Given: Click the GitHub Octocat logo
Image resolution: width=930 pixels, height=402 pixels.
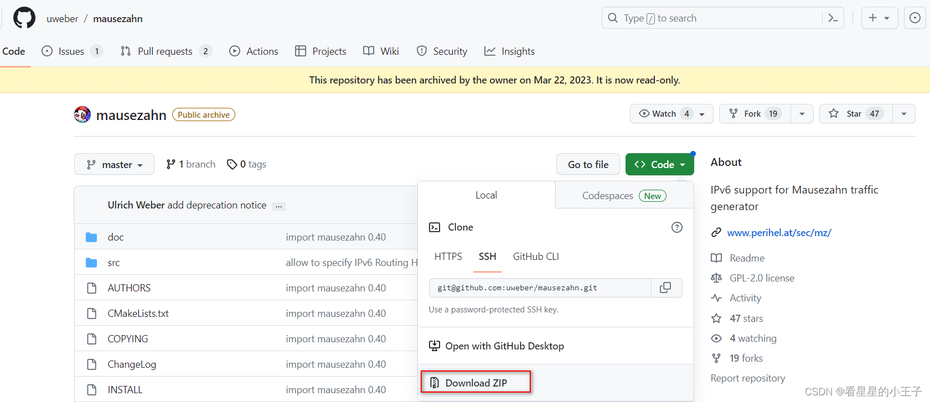Looking at the screenshot, I should [24, 18].
